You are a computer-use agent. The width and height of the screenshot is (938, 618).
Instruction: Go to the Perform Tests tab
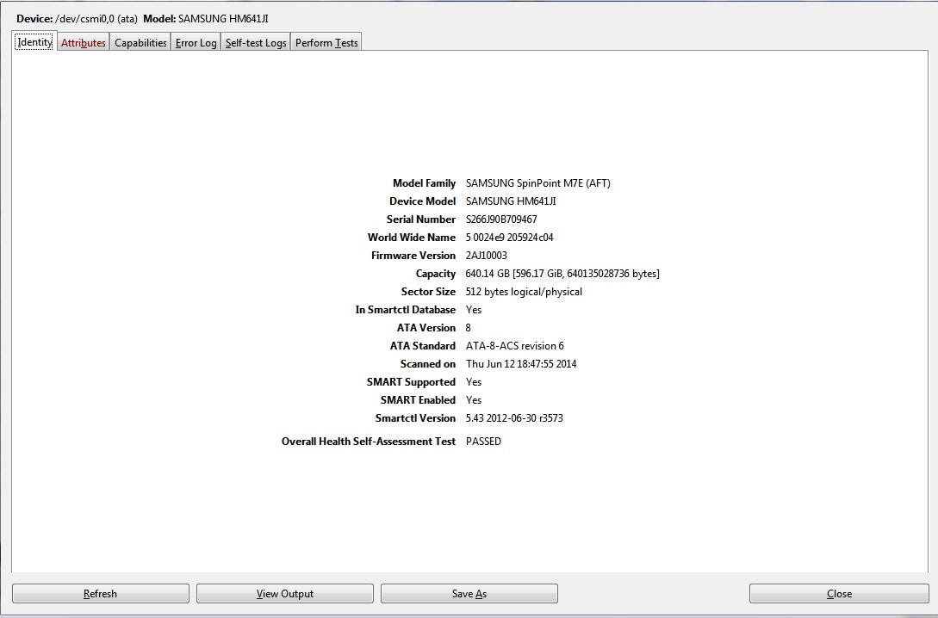tap(326, 42)
